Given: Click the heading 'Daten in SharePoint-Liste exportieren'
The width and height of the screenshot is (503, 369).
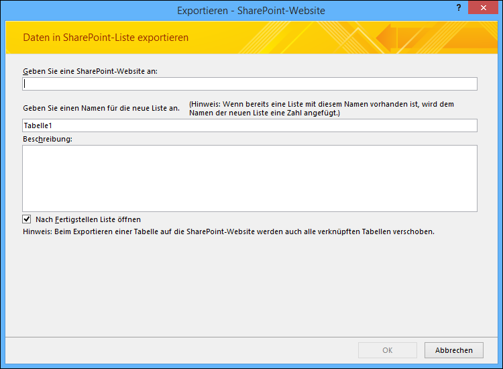Looking at the screenshot, I should click(105, 38).
